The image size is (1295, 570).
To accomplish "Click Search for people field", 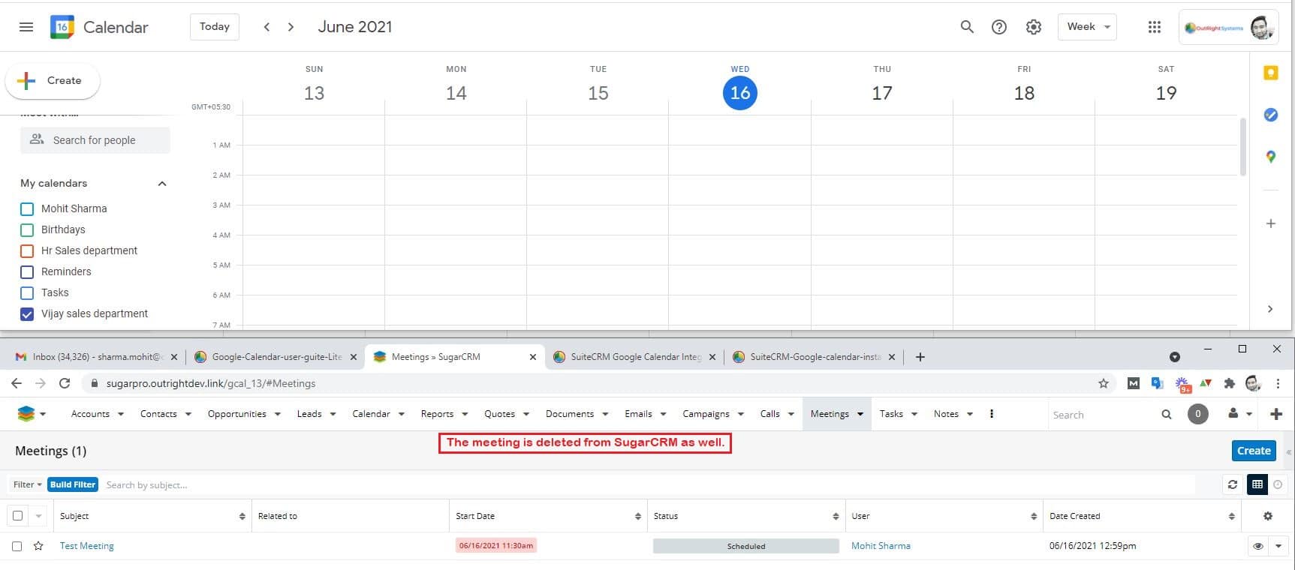I will (x=95, y=140).
